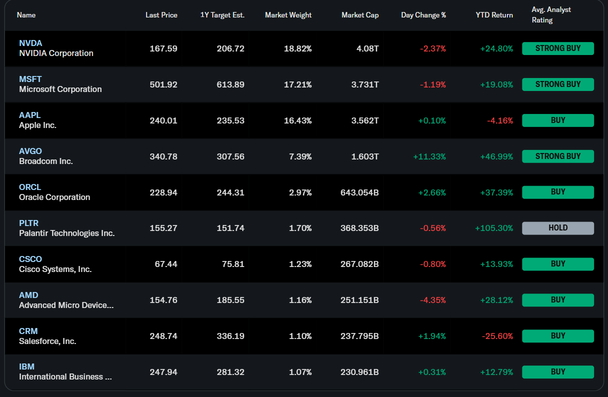Screen dimensions: 608x397
Task: Click the BUY rating badge for Apple
Action: 558,120
